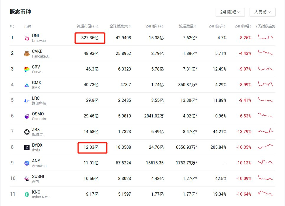Screen dimensions: 285x206
Task: Click OSMO 24H volume 2841.02万
Action: pyautogui.click(x=154, y=116)
